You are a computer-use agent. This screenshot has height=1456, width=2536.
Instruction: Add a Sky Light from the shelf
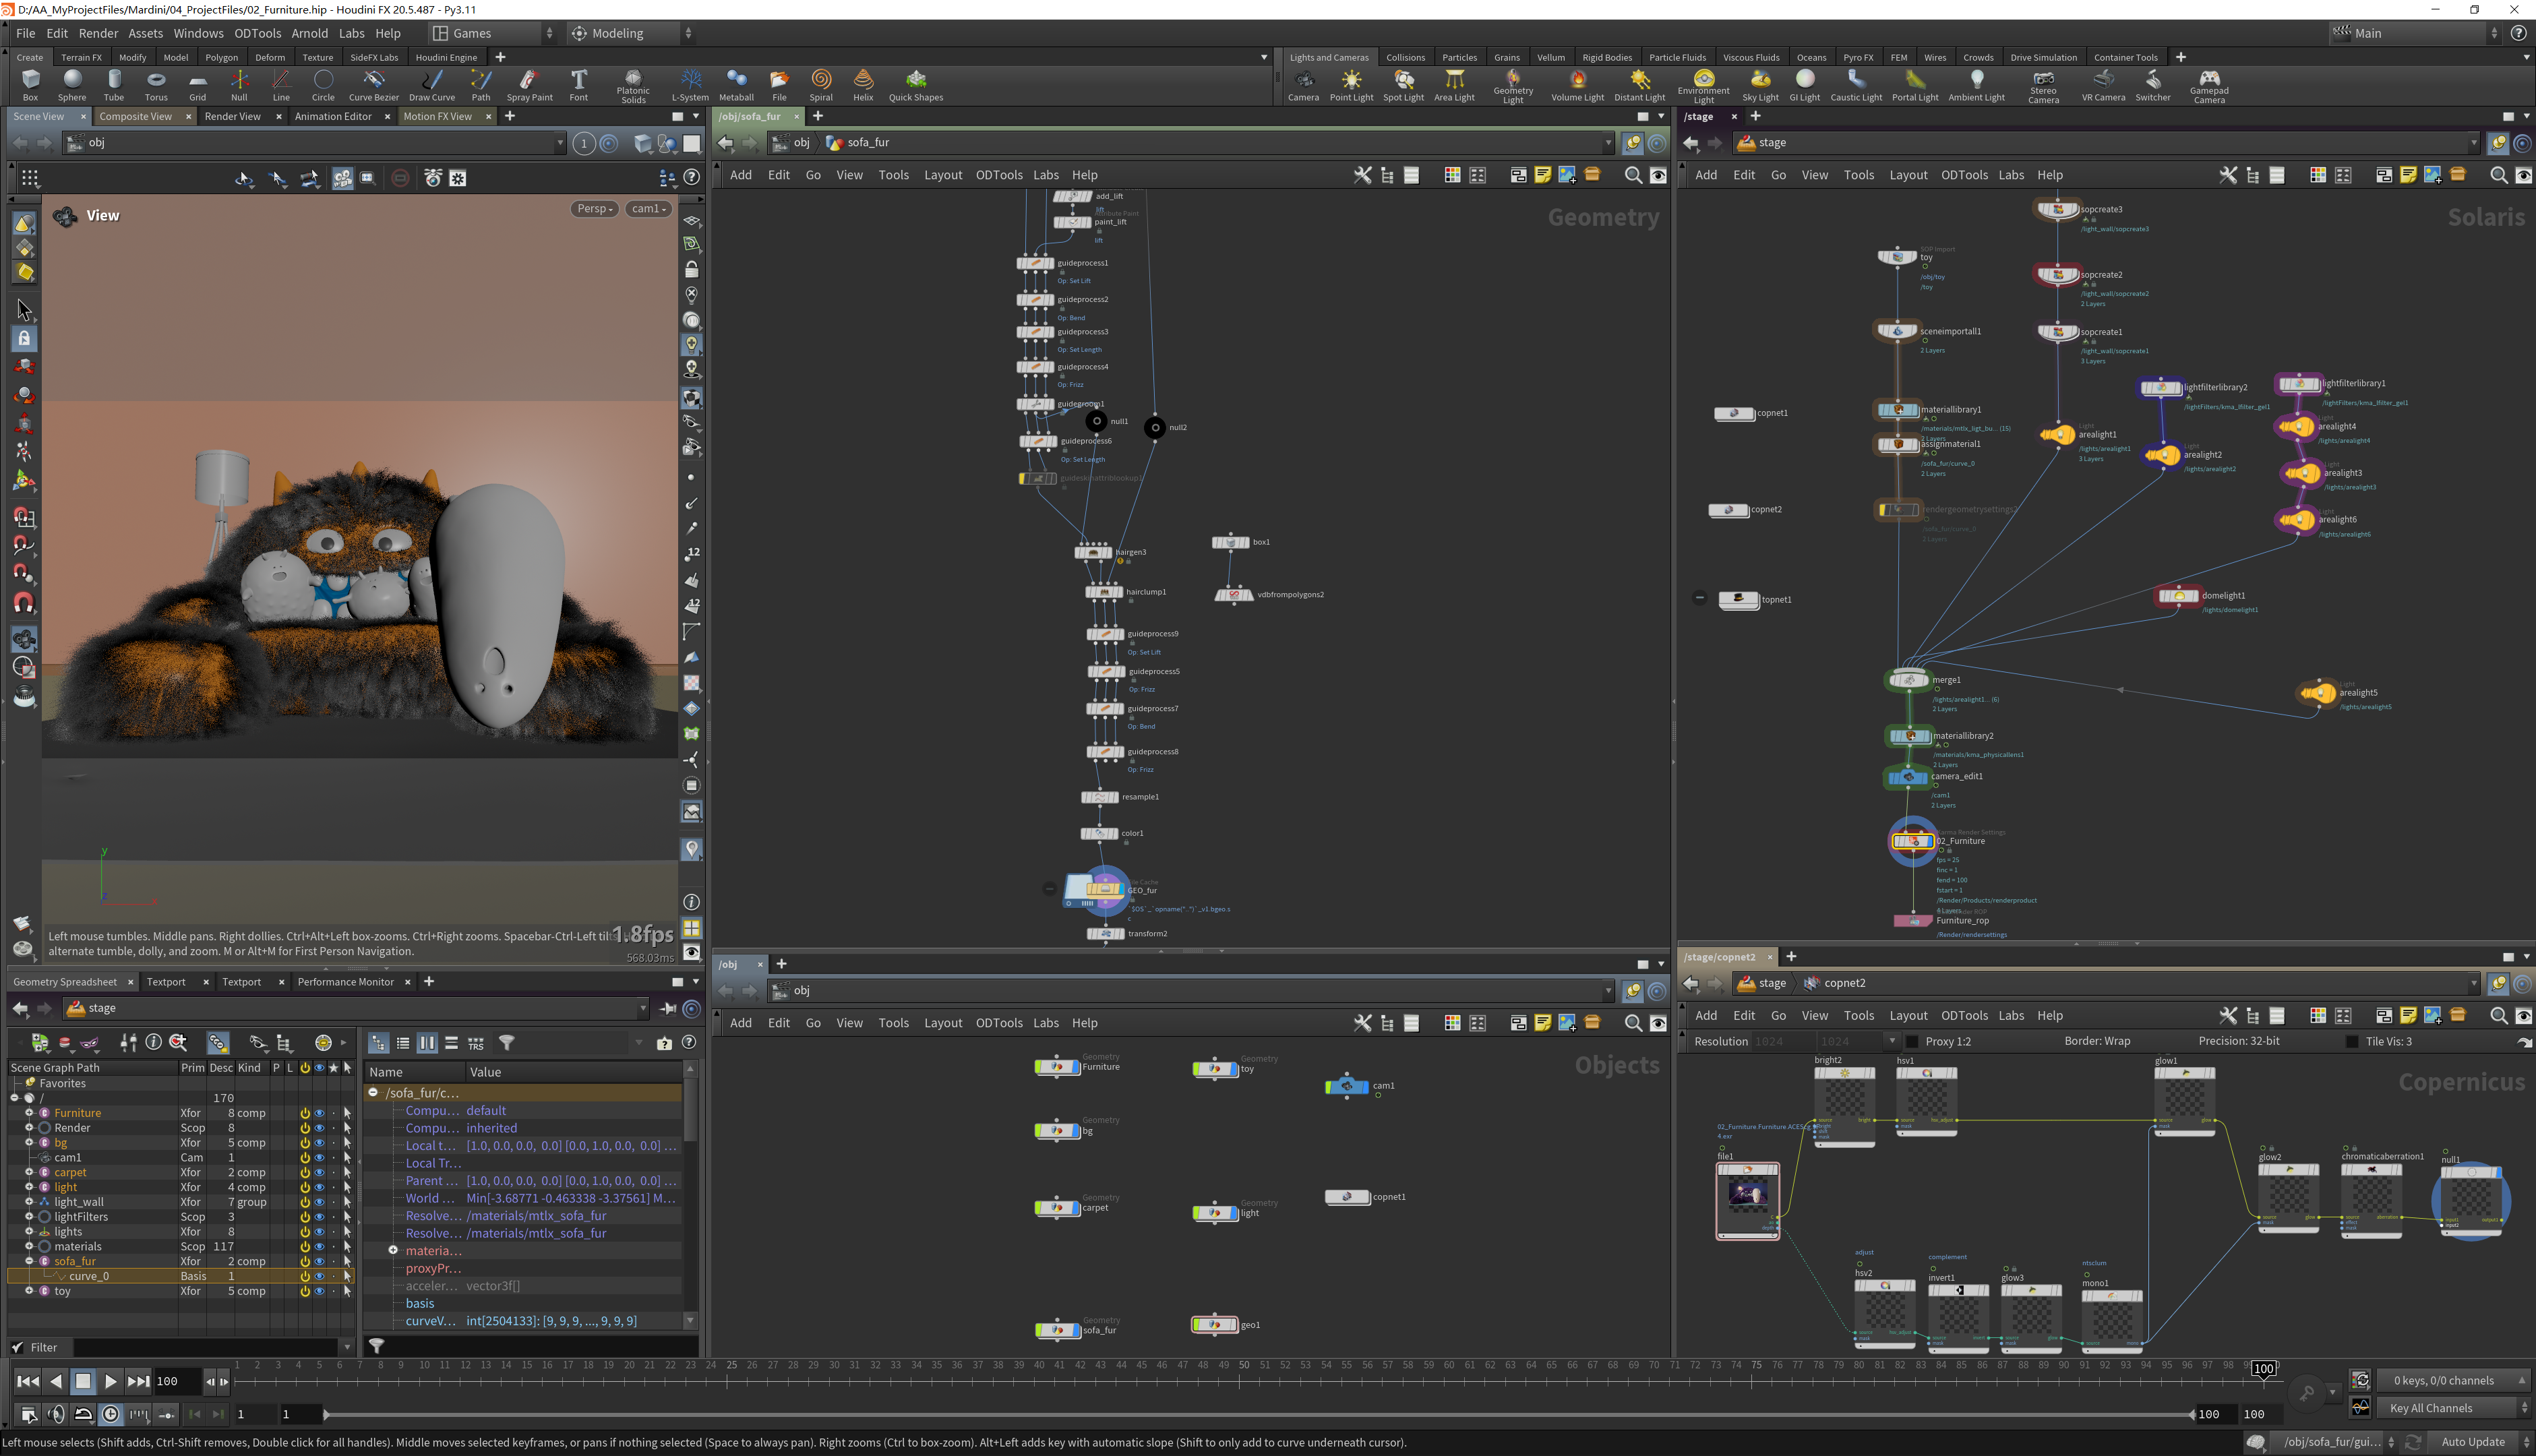pos(1760,85)
